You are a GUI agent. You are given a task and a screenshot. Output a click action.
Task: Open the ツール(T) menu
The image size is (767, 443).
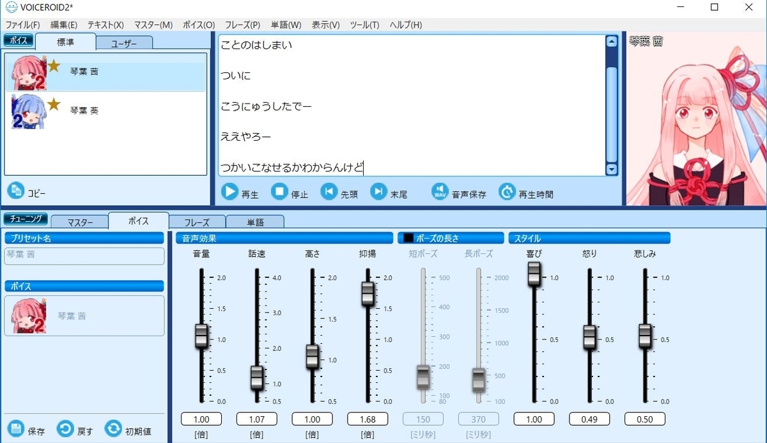coord(364,25)
